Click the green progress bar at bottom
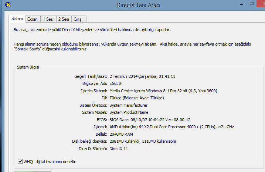The image size is (265, 172). click(26, 171)
